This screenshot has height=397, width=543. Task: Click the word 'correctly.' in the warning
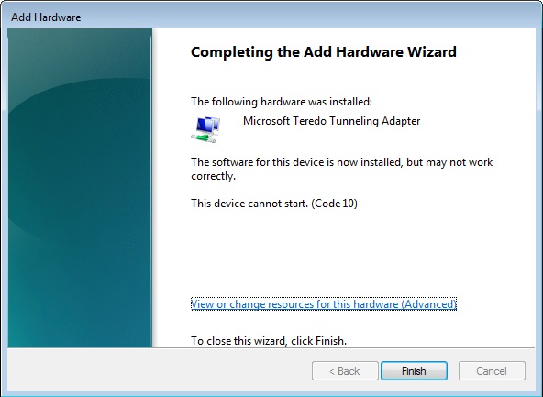point(214,176)
